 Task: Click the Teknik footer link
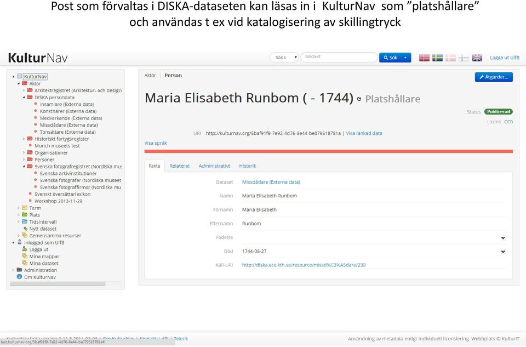pos(181,339)
